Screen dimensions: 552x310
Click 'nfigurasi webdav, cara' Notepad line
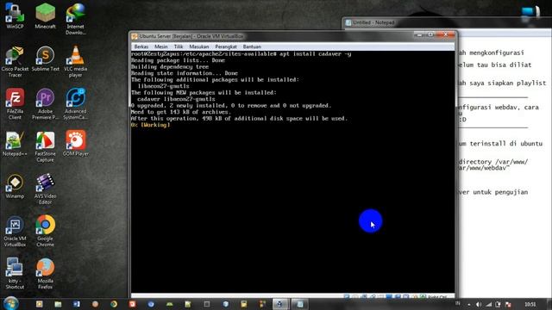pos(499,108)
